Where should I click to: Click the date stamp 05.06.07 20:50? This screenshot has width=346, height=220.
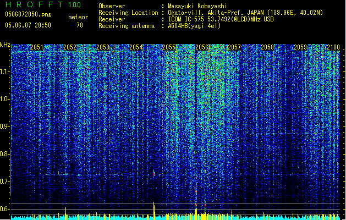click(x=28, y=25)
